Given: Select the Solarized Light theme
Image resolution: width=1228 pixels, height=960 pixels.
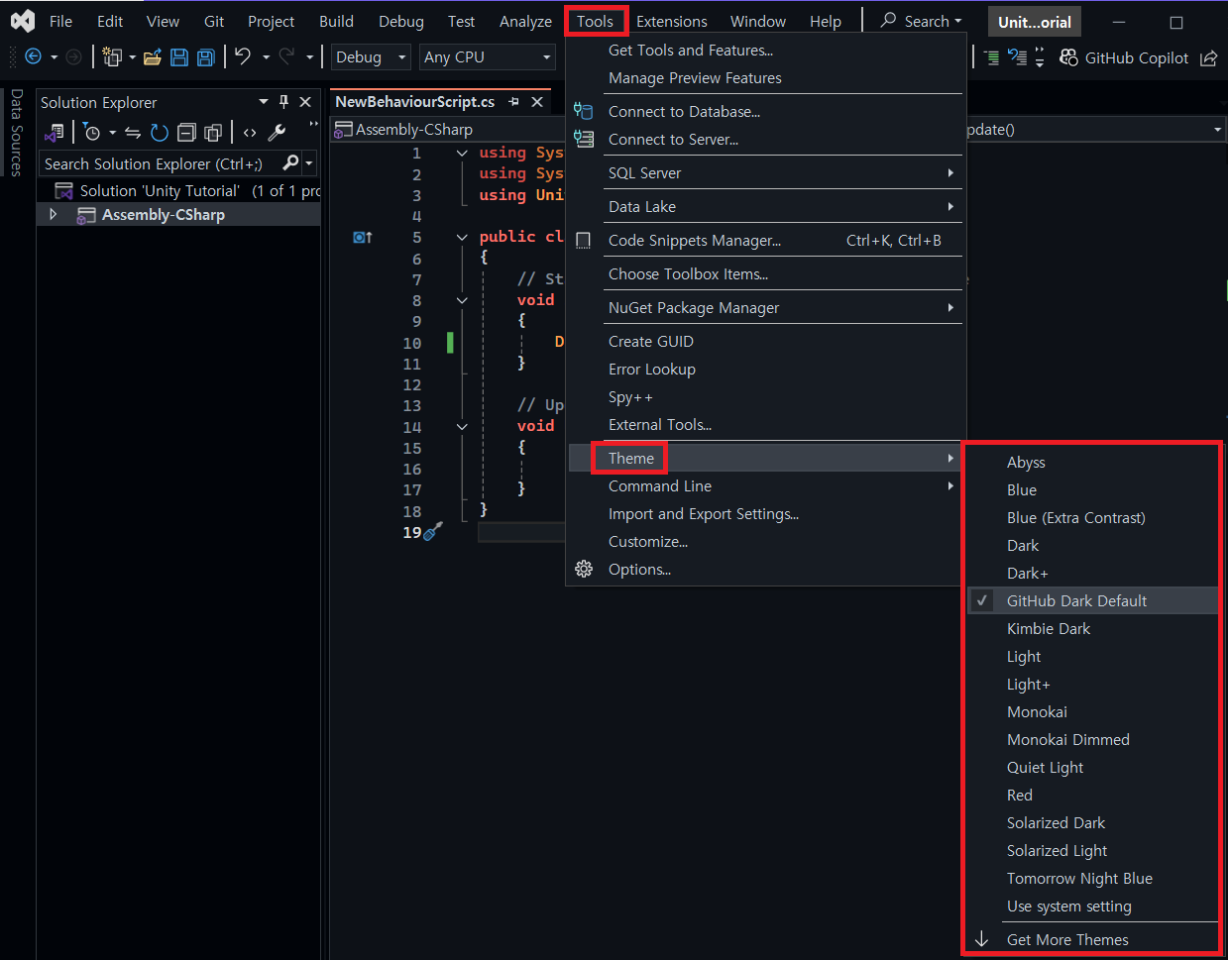Looking at the screenshot, I should 1092,850.
